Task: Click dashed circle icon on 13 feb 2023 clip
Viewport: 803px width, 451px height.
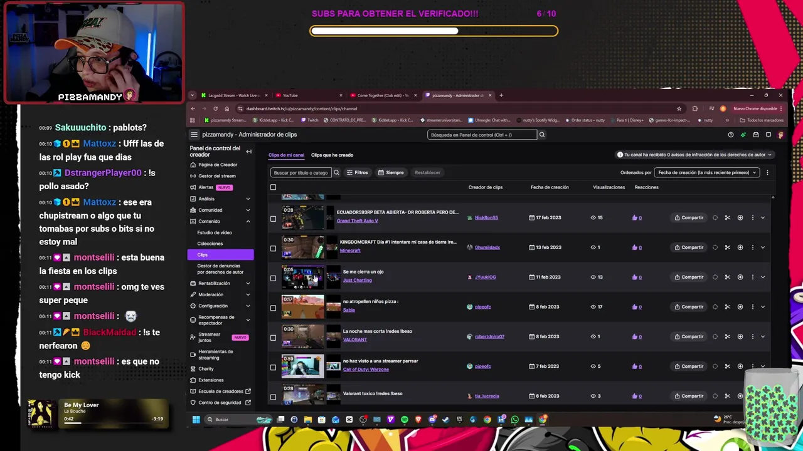Action: click(715, 247)
